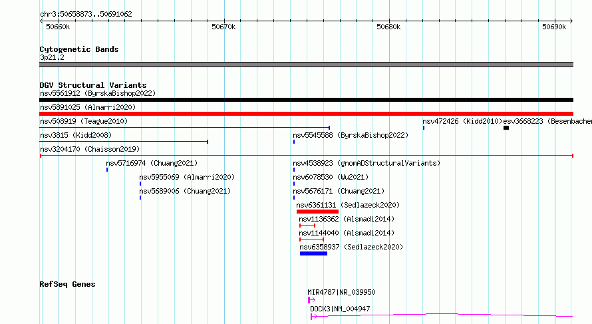Click the red nsv1136362 bracket glyph

tap(307, 226)
